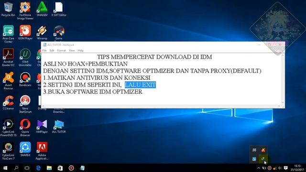This screenshot has height=172, width=306.
Task: Open the CCleaner desktop shortcut
Action: coord(8,103)
